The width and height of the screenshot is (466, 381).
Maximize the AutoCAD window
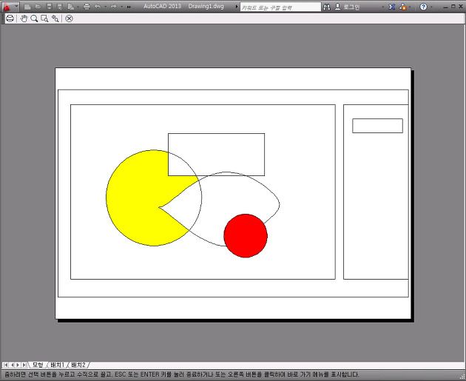[x=453, y=6]
